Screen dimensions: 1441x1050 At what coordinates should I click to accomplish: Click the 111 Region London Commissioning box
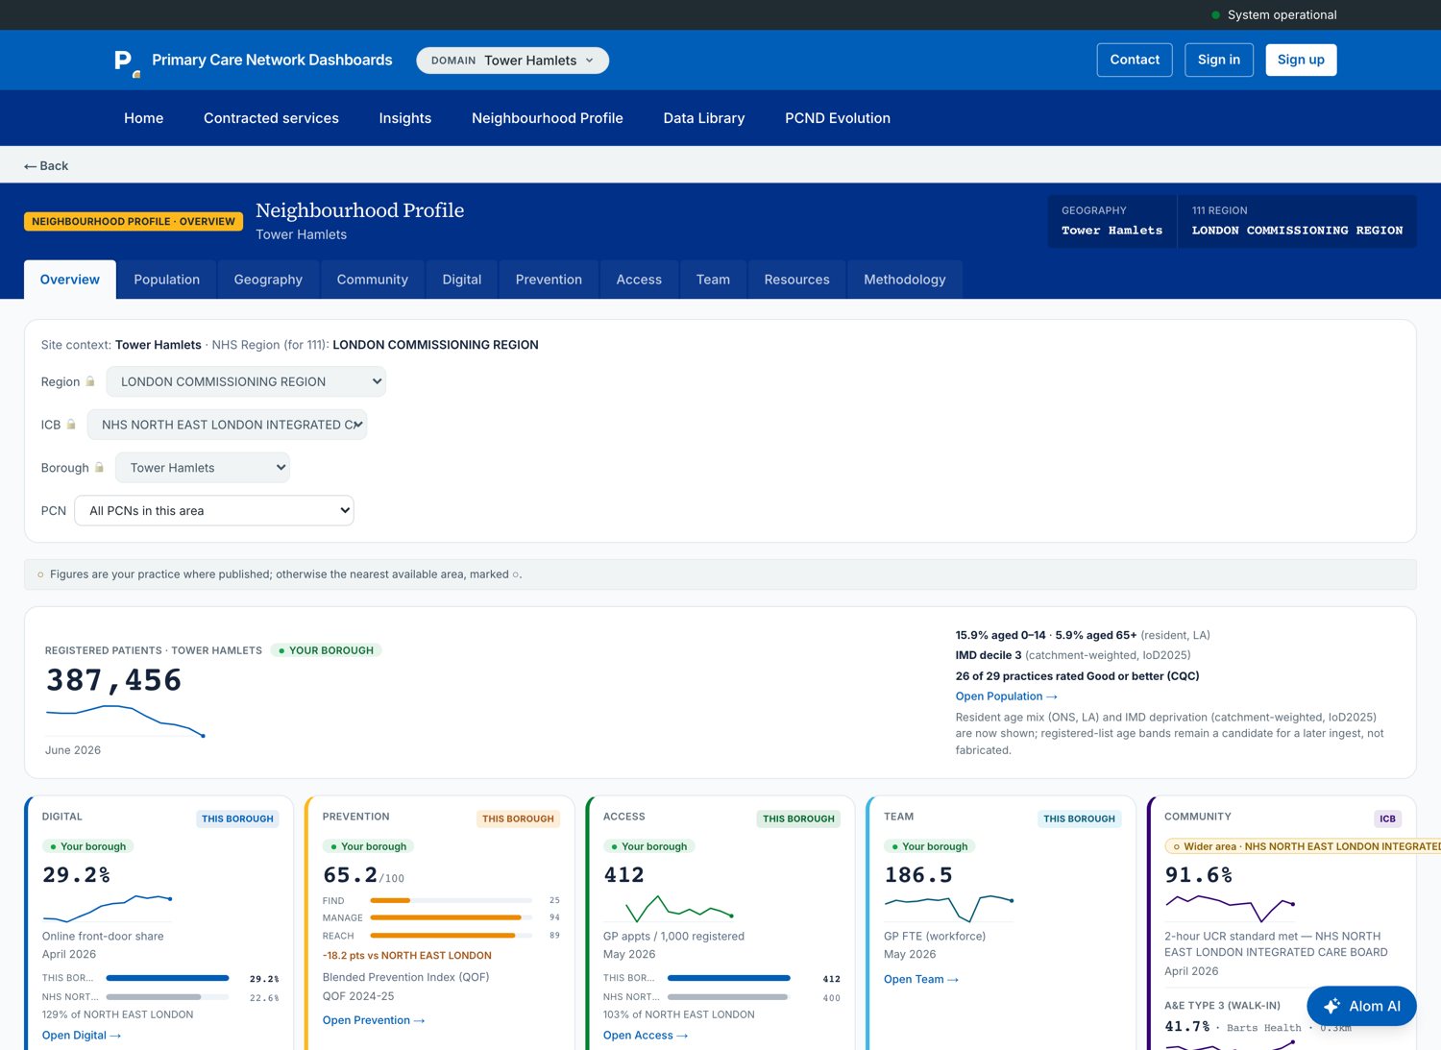[x=1297, y=222]
